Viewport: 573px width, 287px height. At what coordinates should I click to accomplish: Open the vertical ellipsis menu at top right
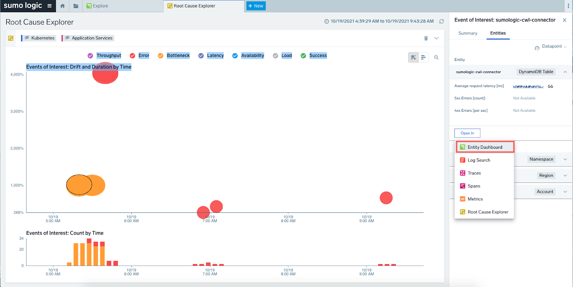[568, 6]
